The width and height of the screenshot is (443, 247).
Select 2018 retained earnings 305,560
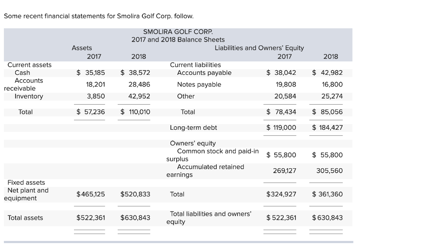coord(329,171)
